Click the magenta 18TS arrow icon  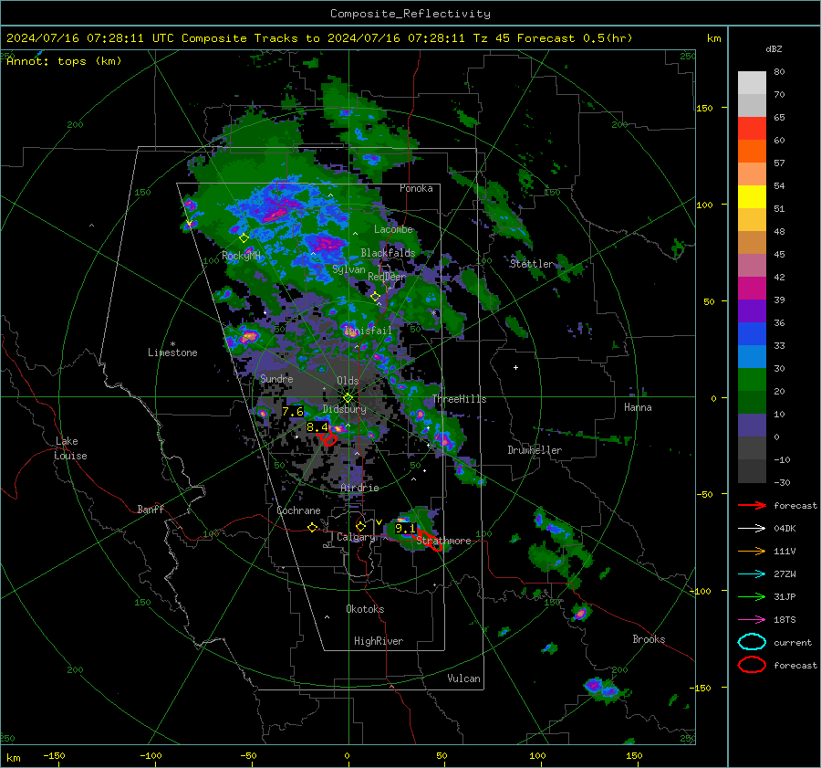(x=752, y=620)
